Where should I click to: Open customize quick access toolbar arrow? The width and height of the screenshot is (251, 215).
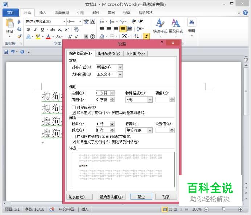coord(29,52)
